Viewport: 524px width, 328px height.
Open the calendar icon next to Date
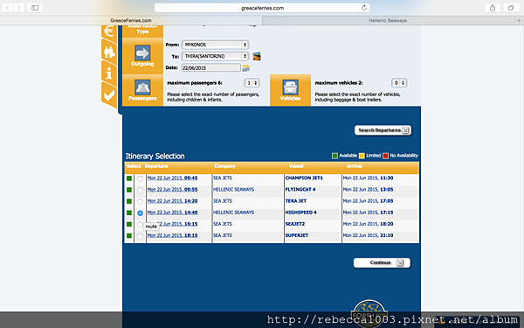click(246, 68)
